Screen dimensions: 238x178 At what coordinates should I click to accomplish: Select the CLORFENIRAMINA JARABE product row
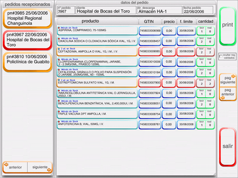[97, 62]
